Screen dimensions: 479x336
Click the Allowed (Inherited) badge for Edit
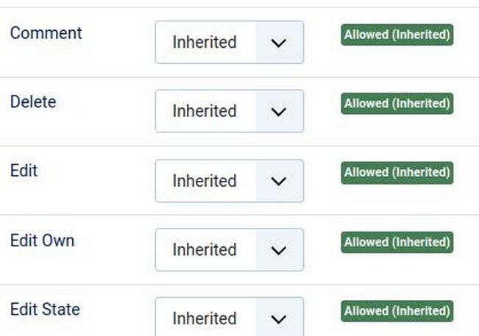[x=397, y=173]
